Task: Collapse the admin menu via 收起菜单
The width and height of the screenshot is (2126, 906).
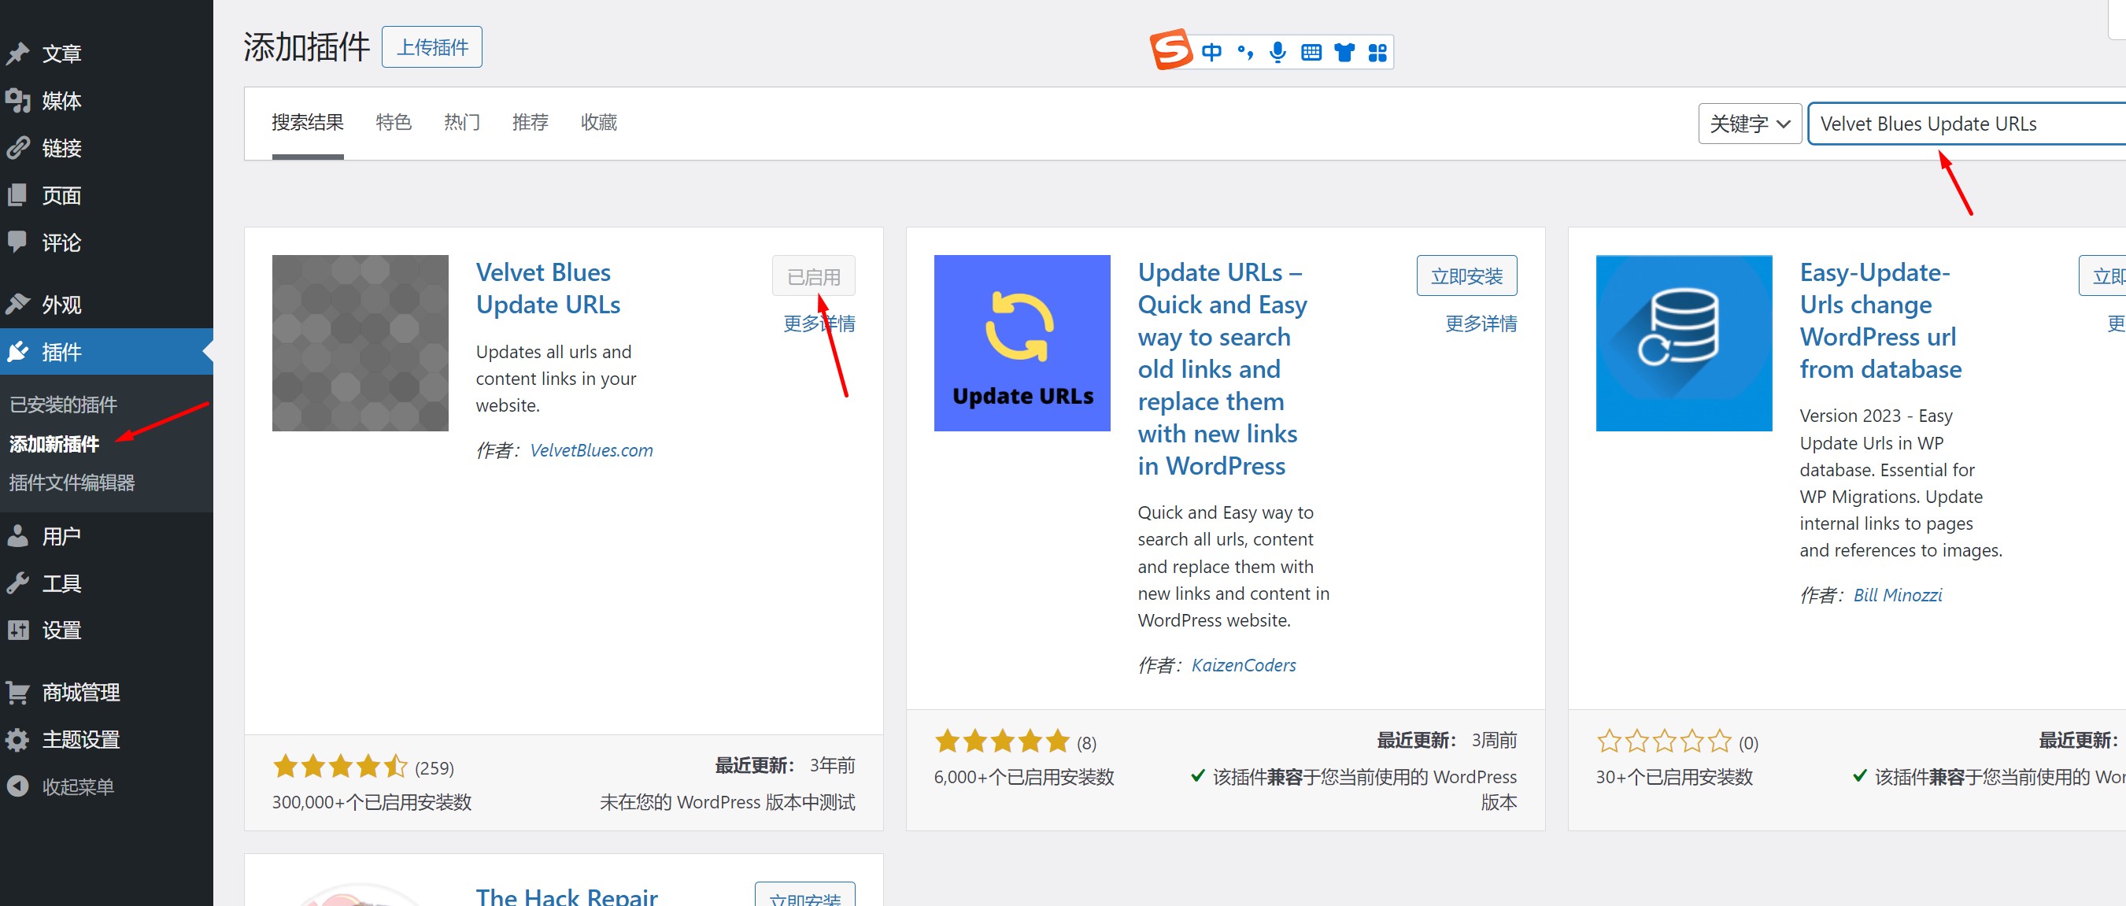Action: 78,786
